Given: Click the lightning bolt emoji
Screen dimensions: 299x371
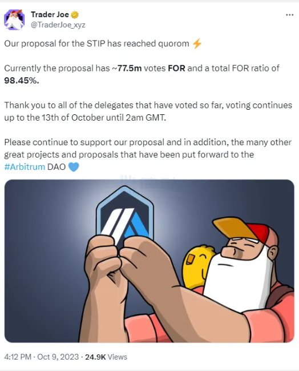Looking at the screenshot, I should [x=197, y=44].
